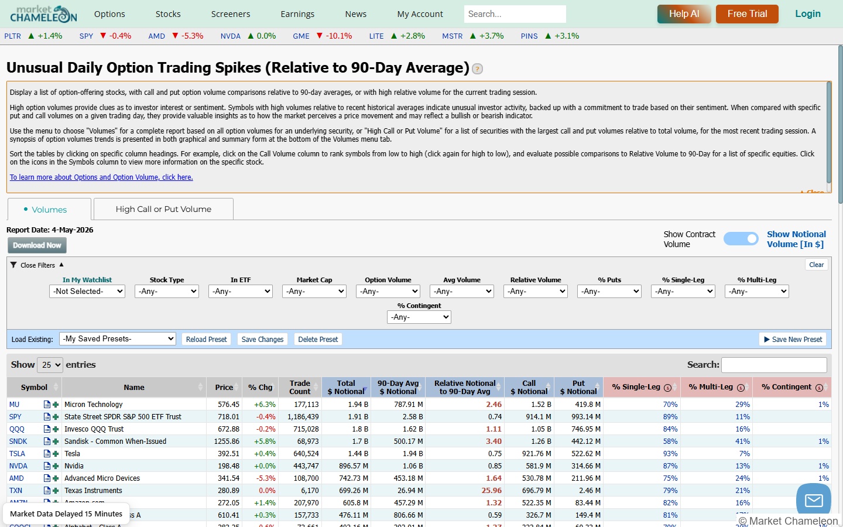This screenshot has width=843, height=527.
Task: Open the % Multi-Leg filter dropdown
Action: 757,291
